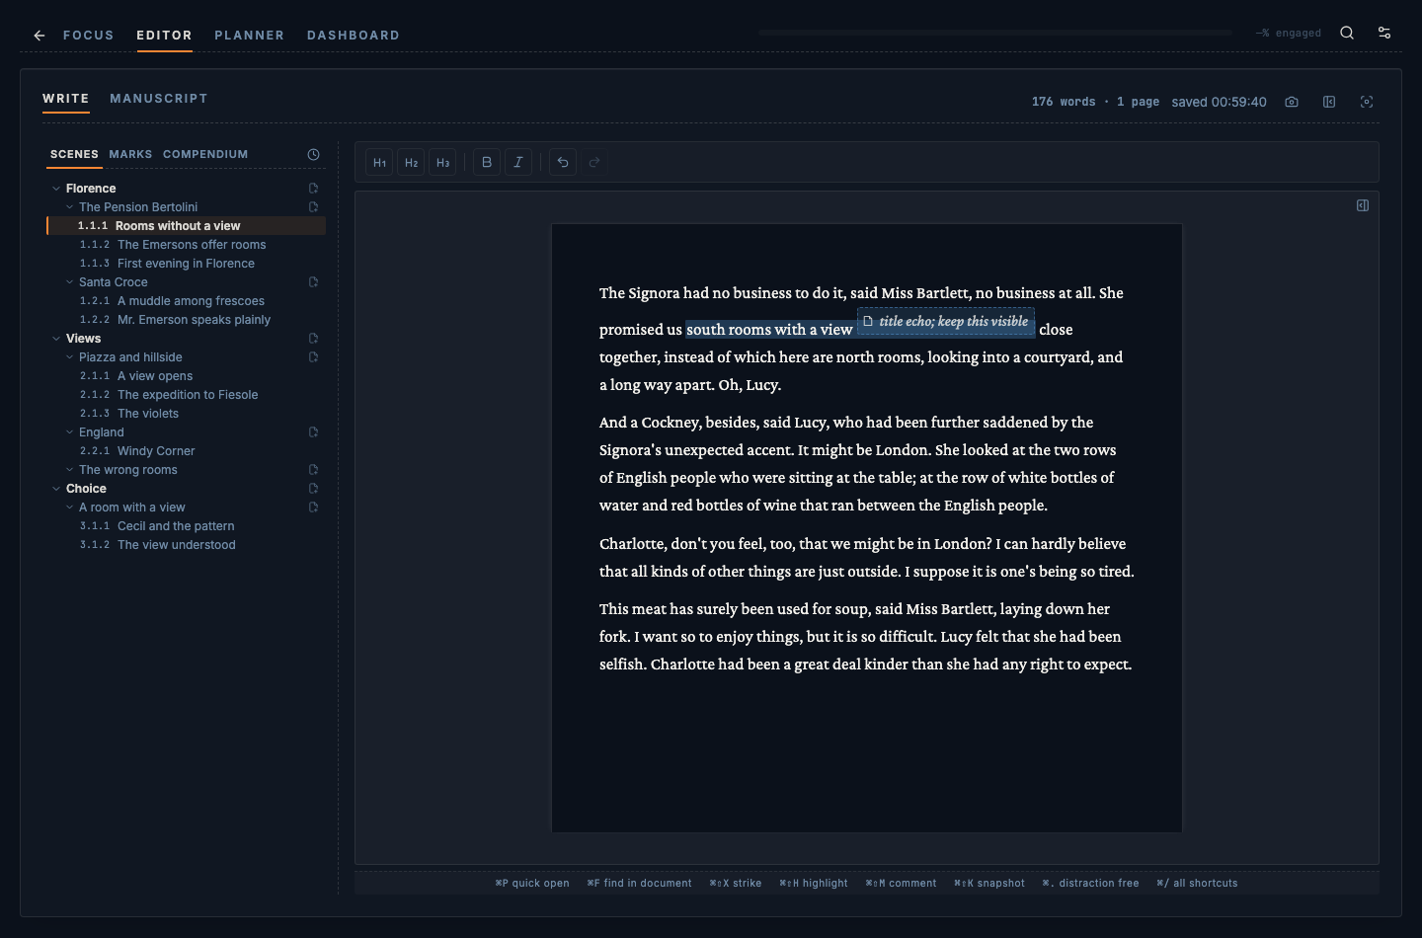Open the search icon in top bar
1422x938 pixels.
click(x=1347, y=33)
